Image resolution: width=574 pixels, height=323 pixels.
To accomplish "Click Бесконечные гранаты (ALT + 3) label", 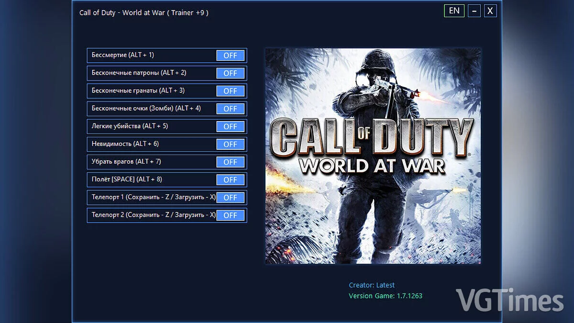I will pyautogui.click(x=138, y=90).
